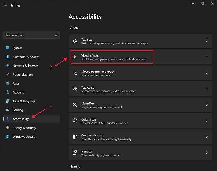Go to Windows Update

[x=32, y=137]
